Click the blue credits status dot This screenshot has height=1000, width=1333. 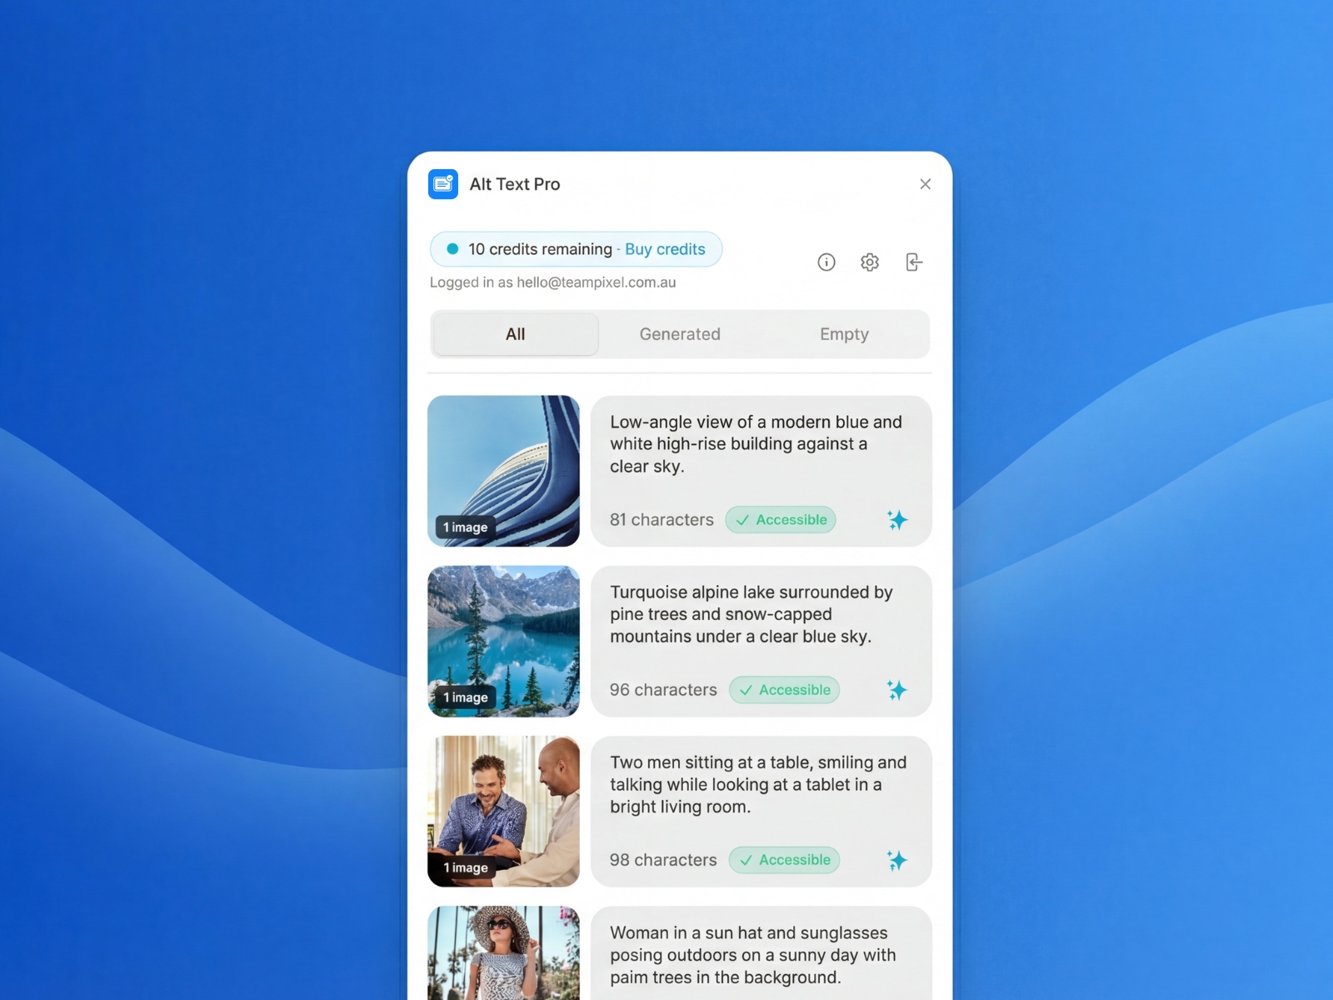coord(452,248)
